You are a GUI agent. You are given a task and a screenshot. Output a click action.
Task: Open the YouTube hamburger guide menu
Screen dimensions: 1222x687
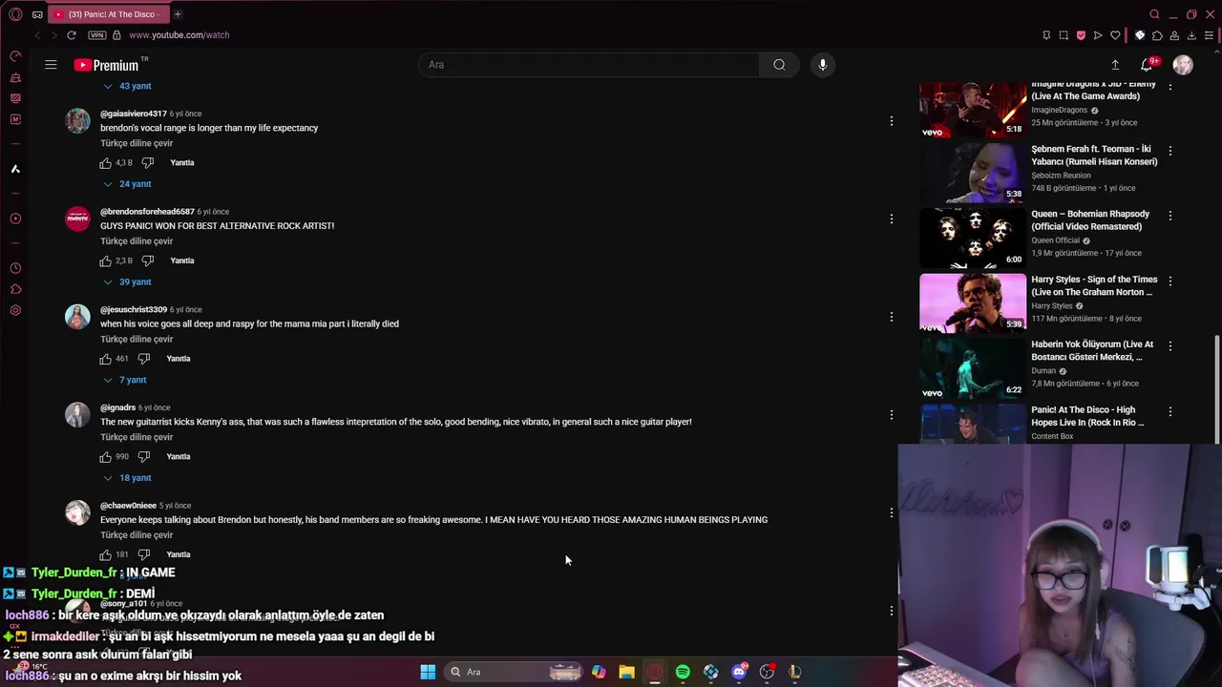point(51,65)
